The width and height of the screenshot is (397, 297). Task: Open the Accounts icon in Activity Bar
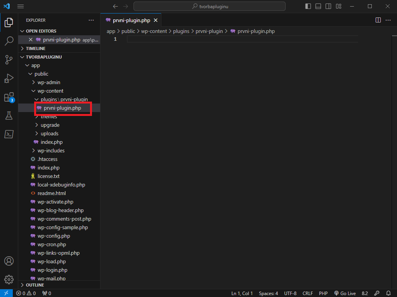(9, 261)
